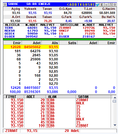Image resolution: width=118 pixels, height=134 pixels.
Task: Click the Alis column header
Action: coord(50,43)
